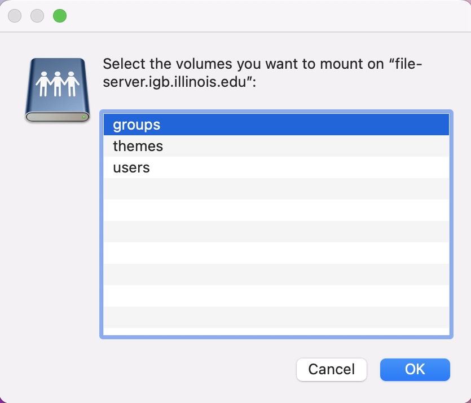Click an empty row below users
Image resolution: width=471 pixels, height=403 pixels.
[x=226, y=189]
